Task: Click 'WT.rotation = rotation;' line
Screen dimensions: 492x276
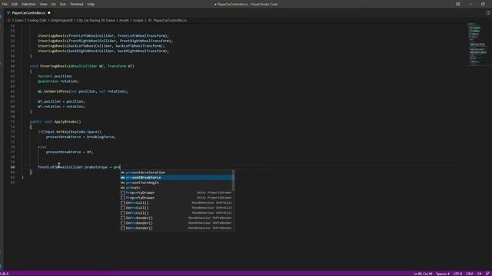Action: click(61, 107)
